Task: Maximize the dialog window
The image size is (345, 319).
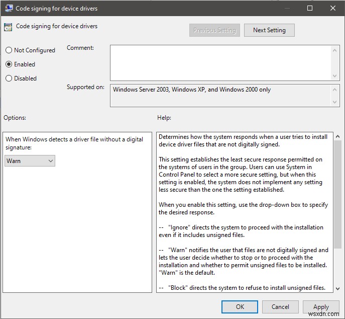Action: (310, 8)
